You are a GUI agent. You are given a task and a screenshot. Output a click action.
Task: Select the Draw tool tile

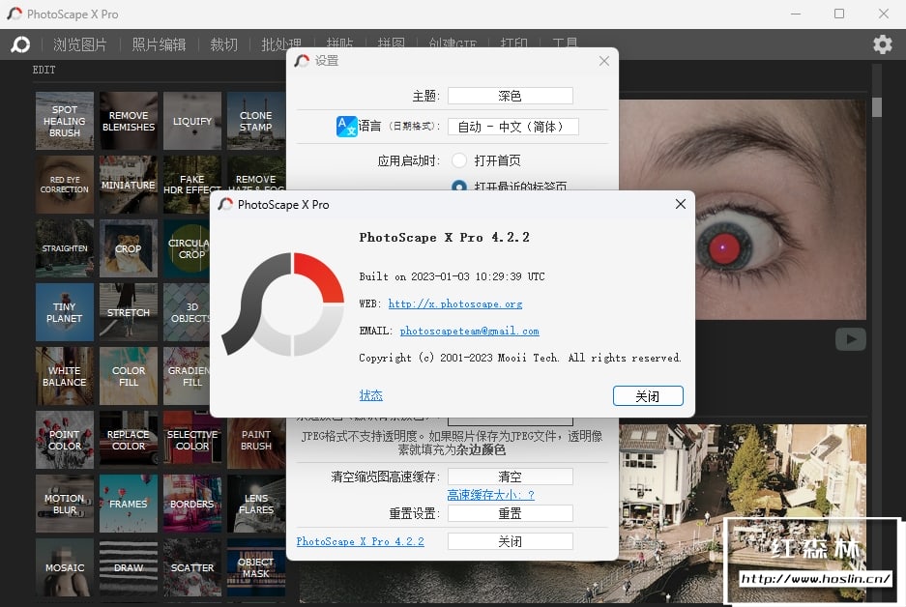[129, 567]
